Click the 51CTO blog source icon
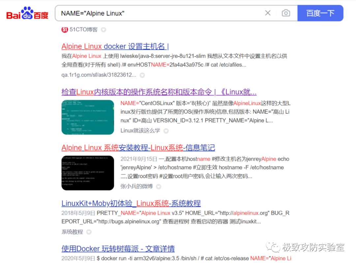The image size is (356, 263). [65, 30]
